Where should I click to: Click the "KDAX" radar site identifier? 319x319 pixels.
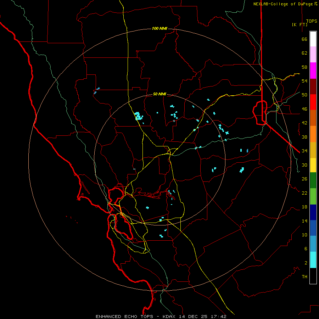coord(170,317)
